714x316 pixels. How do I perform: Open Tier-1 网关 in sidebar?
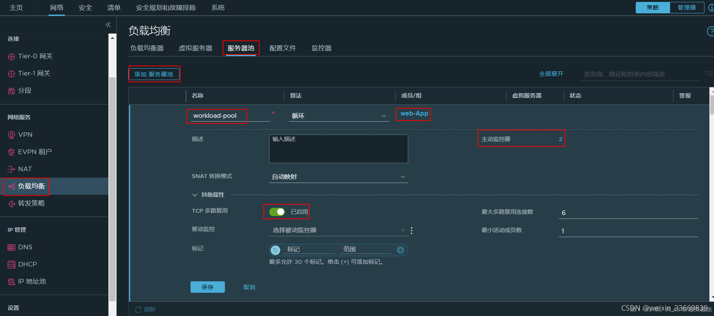point(34,74)
